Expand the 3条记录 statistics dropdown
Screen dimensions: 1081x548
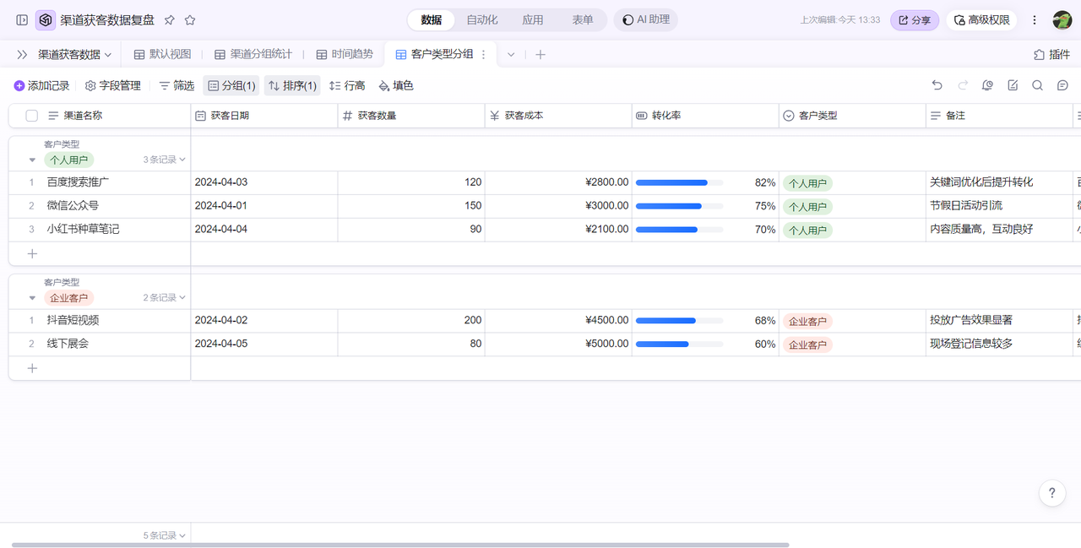[x=164, y=160]
